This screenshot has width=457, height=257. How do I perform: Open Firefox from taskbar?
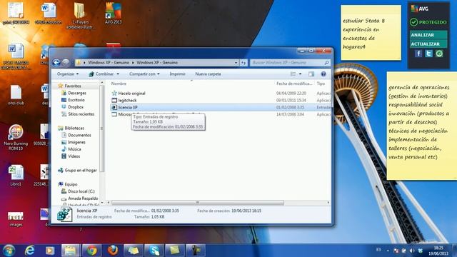tap(113, 251)
